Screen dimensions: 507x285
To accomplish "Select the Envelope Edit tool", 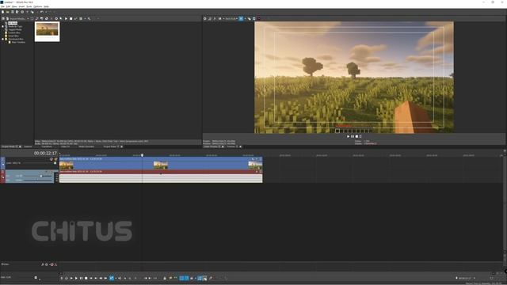I will click(120, 278).
